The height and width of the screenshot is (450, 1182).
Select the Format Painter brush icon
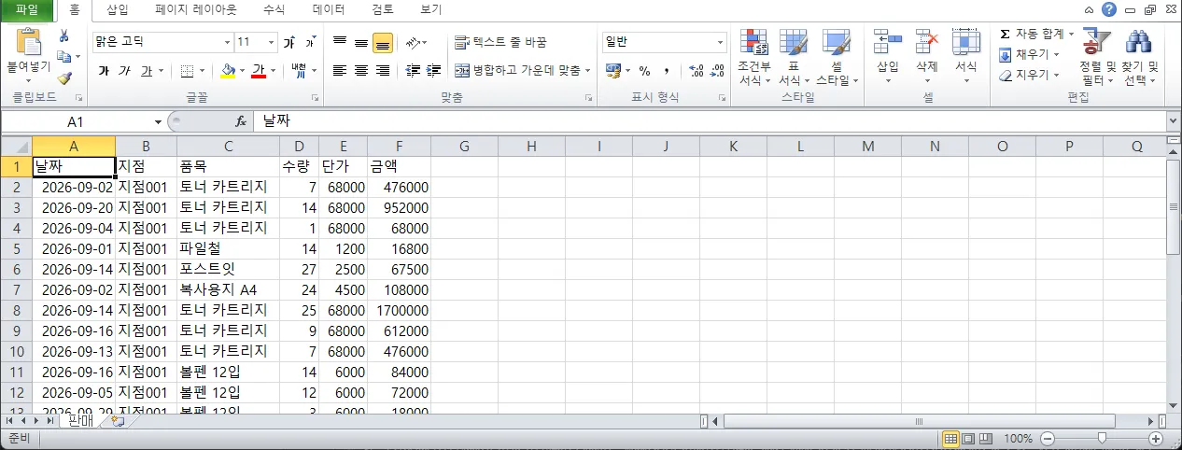[x=64, y=78]
